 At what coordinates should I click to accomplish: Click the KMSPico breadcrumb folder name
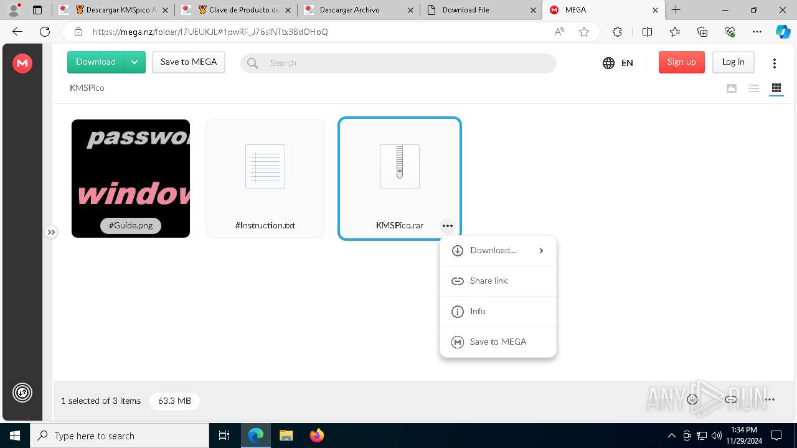click(87, 88)
